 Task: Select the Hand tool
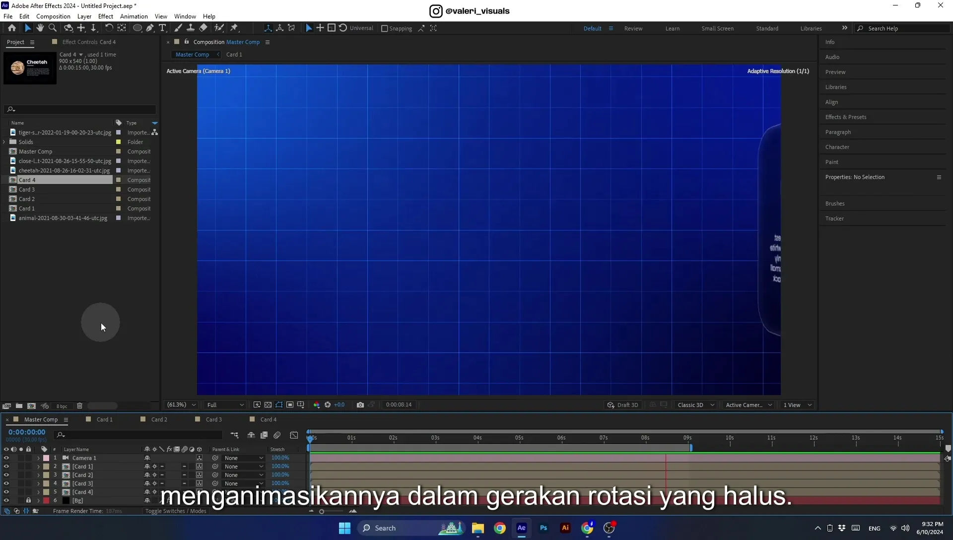40,28
